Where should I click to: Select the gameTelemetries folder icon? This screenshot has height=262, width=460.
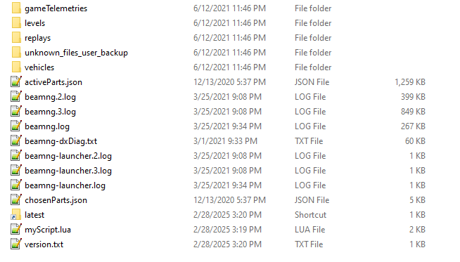16,8
